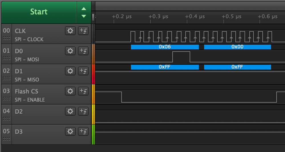Click the down arrow beside Start
The image size is (285, 152).
click(x=84, y=16)
